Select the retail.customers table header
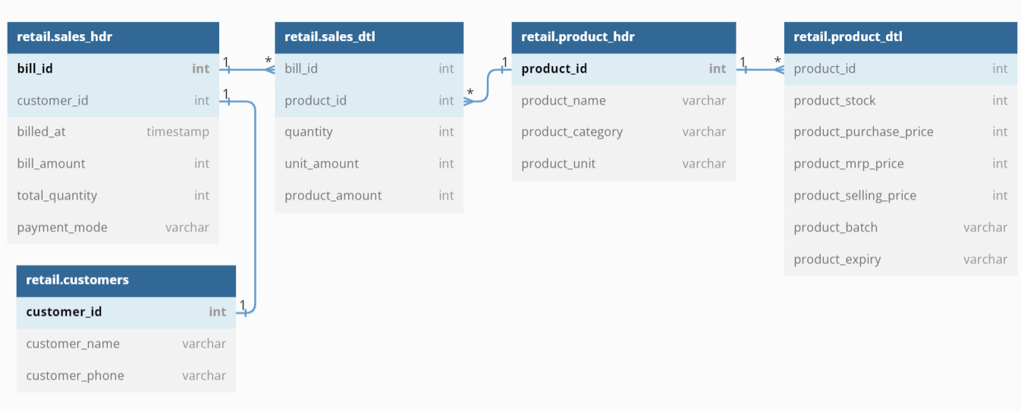 point(126,280)
